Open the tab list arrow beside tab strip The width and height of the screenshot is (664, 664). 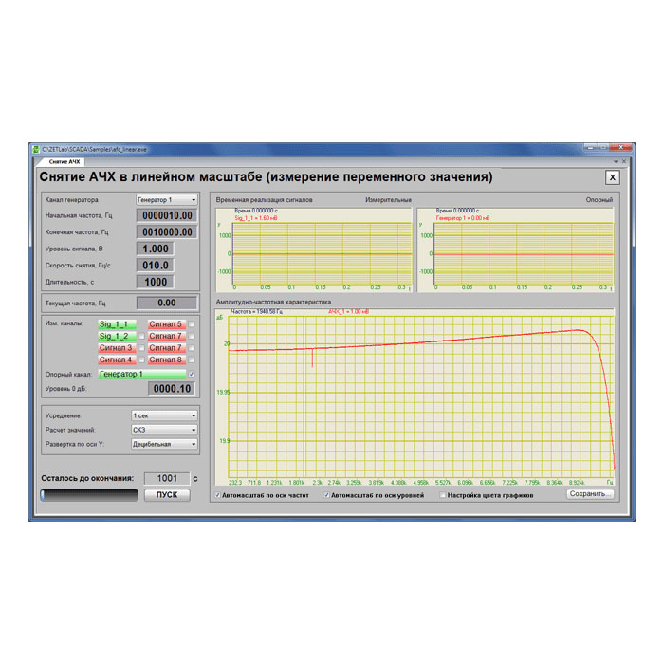(616, 162)
